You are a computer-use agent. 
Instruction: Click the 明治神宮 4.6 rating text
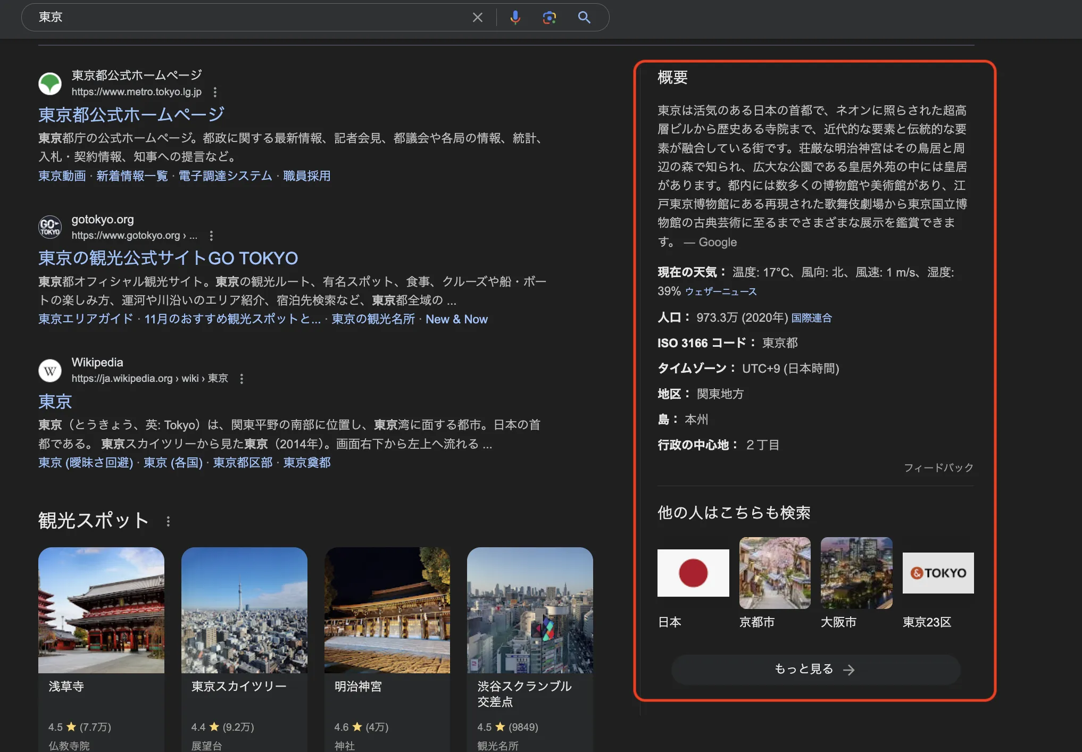click(x=361, y=727)
